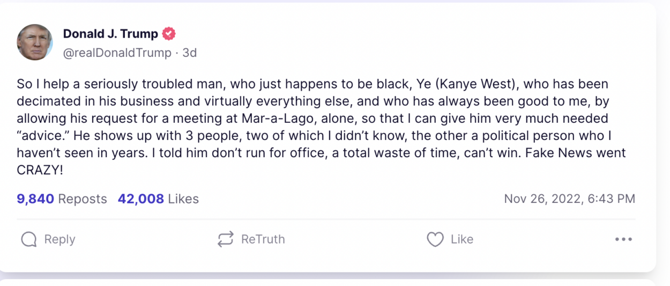Screen dimensions: 670x286
Task: Click the word Reposts
Action: pyautogui.click(x=83, y=199)
